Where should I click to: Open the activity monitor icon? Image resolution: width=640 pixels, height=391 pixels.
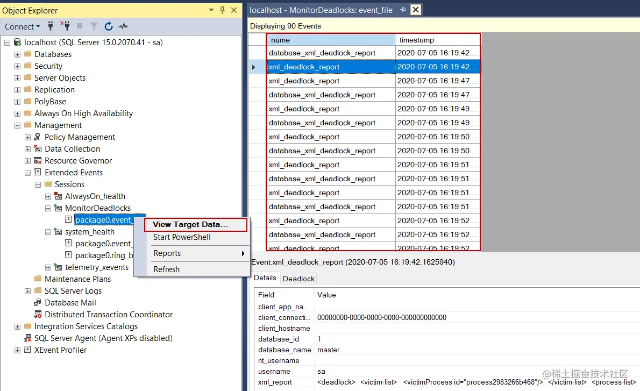[x=123, y=26]
